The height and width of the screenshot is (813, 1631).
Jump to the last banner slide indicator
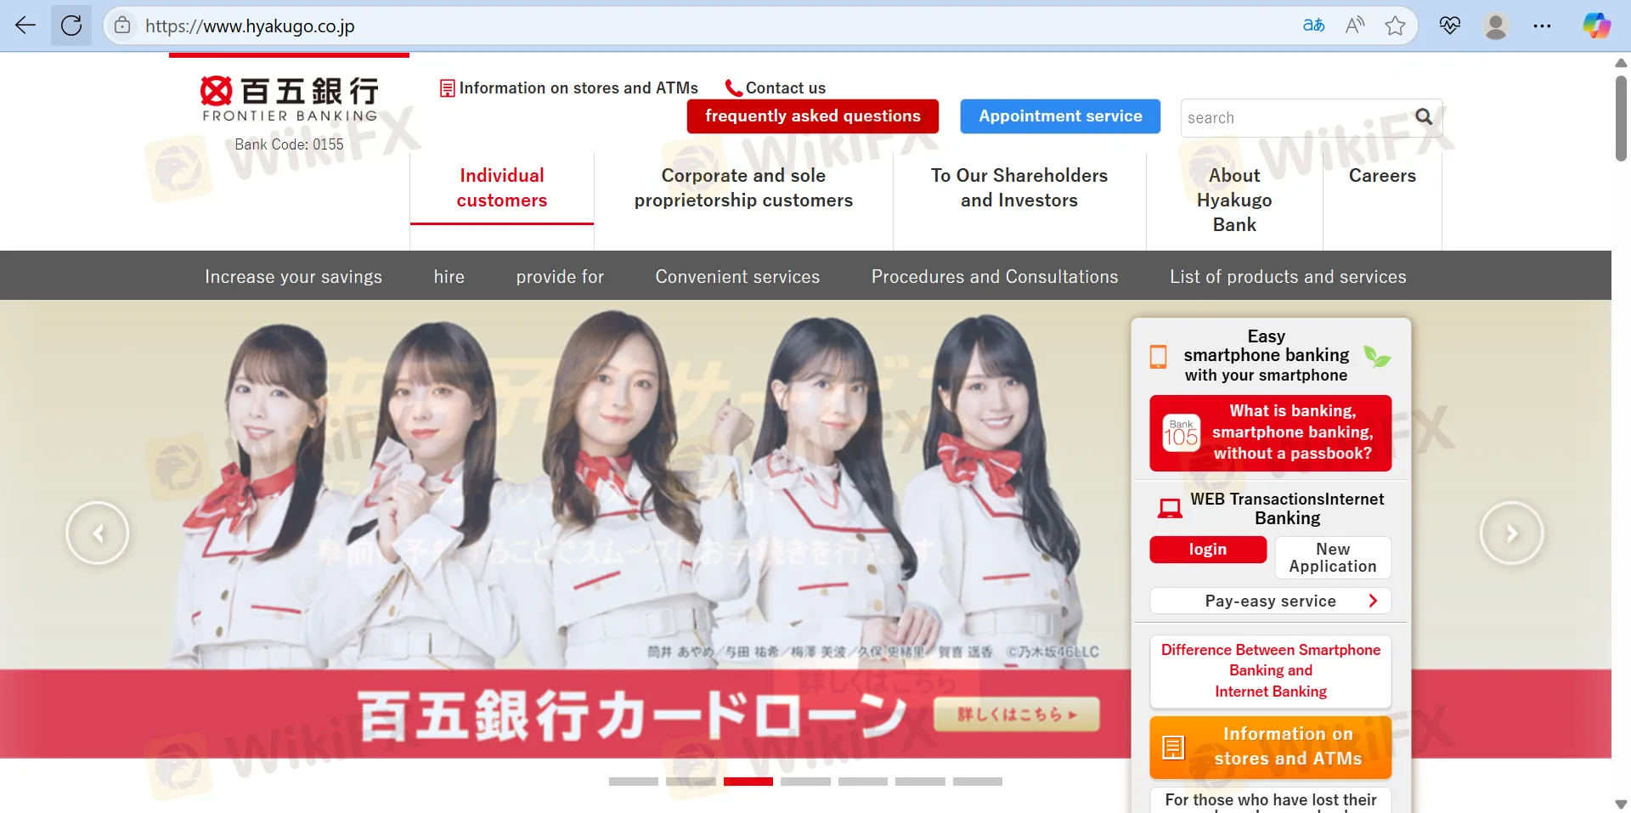[x=978, y=782]
